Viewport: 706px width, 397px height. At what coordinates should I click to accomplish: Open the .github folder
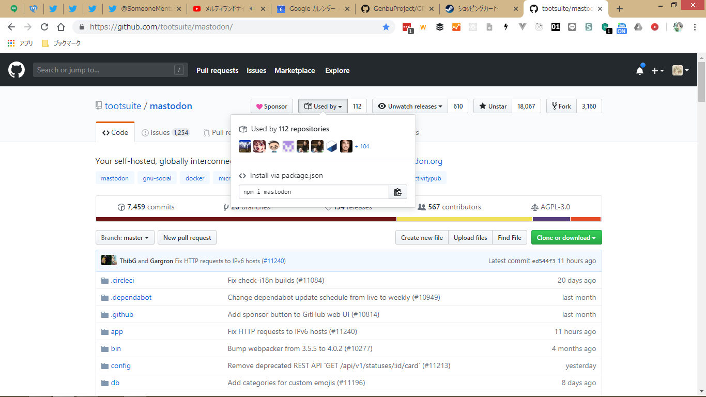122,314
